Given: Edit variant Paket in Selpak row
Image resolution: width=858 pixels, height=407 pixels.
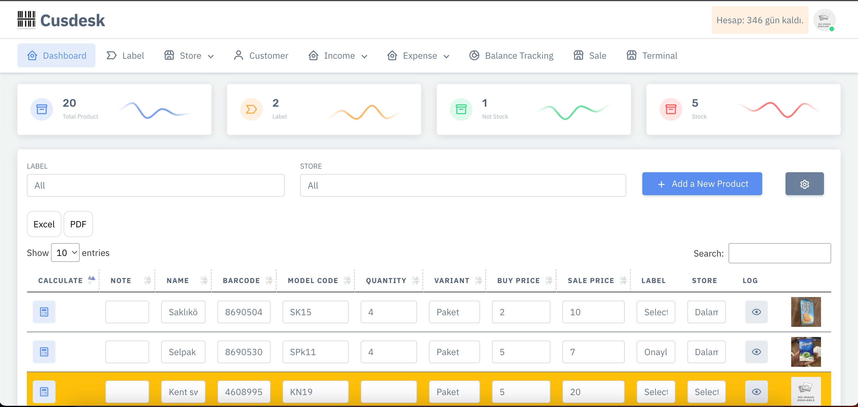Looking at the screenshot, I should 454,352.
